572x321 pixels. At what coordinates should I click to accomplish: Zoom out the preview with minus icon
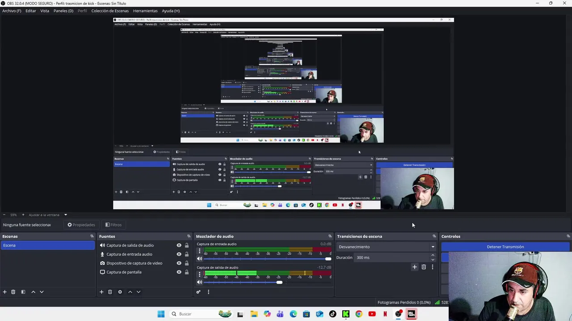pos(4,215)
